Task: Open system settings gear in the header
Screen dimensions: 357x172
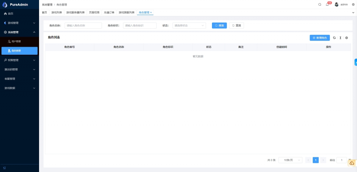Action: click(353, 5)
